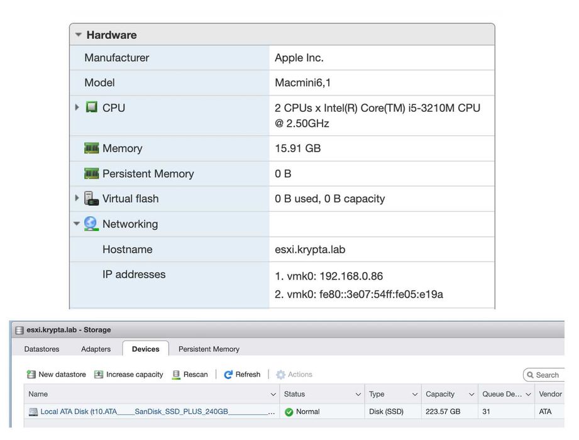The image size is (579, 440).
Task: Click the CPU chip icon
Action: point(92,107)
